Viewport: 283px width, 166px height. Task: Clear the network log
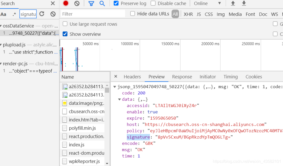[77, 3]
